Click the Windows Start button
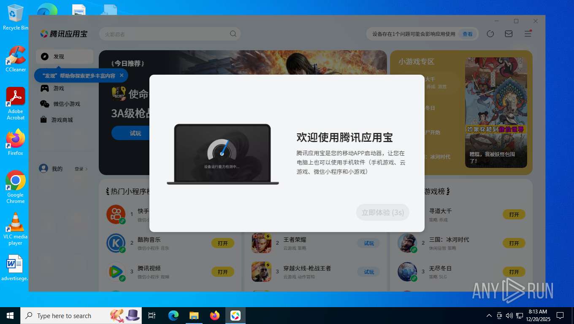 (10, 316)
